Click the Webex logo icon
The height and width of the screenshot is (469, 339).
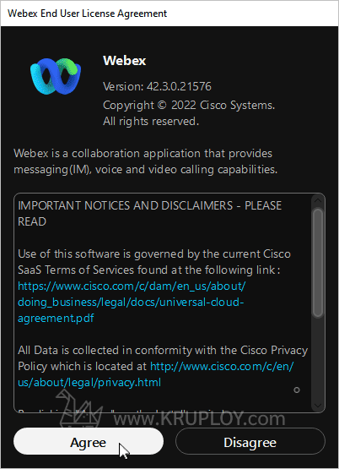click(56, 76)
